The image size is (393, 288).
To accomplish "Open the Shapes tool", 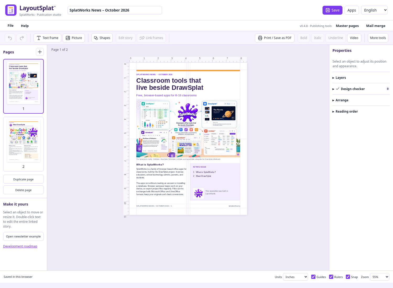I will coord(102,38).
